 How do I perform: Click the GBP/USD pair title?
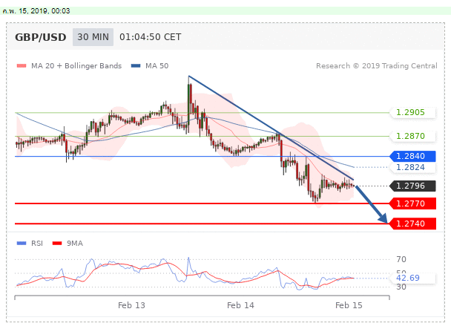point(41,37)
